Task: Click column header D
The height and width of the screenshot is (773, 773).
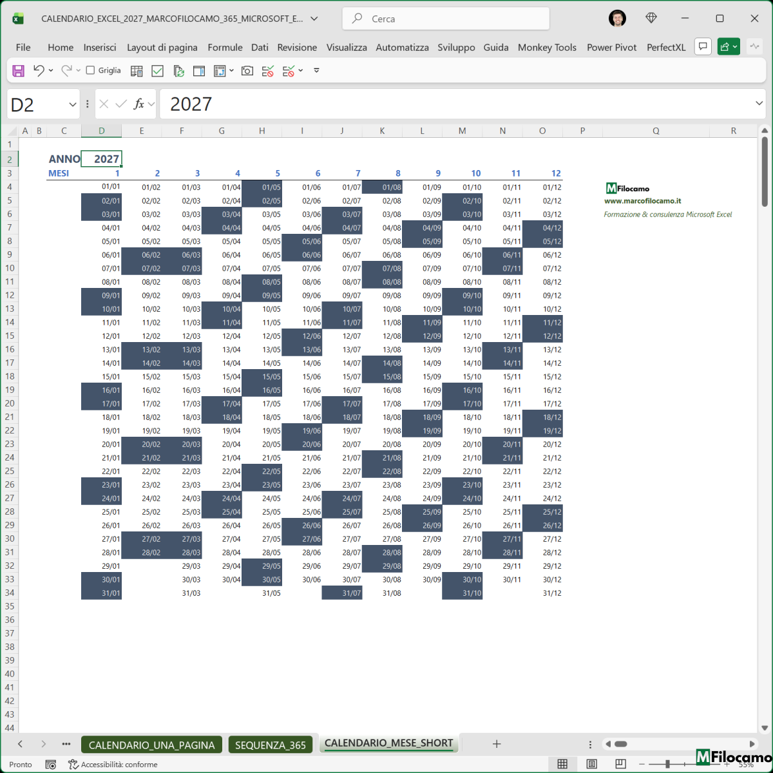Action: tap(101, 131)
